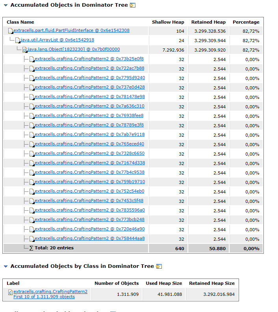Image resolution: width=278 pixels, height=312 pixels.
Task: Click the Retained Heap column header
Action: coord(208,22)
